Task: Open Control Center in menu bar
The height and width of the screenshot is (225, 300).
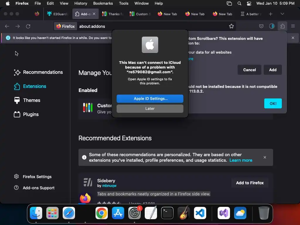Action: pyautogui.click(x=249, y=4)
